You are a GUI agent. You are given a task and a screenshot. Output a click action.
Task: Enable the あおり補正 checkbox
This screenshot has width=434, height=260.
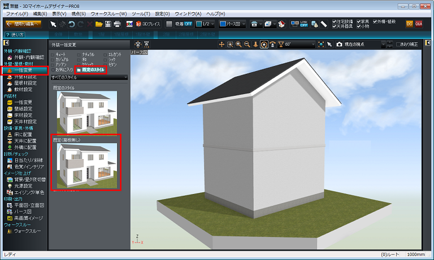(398, 44)
